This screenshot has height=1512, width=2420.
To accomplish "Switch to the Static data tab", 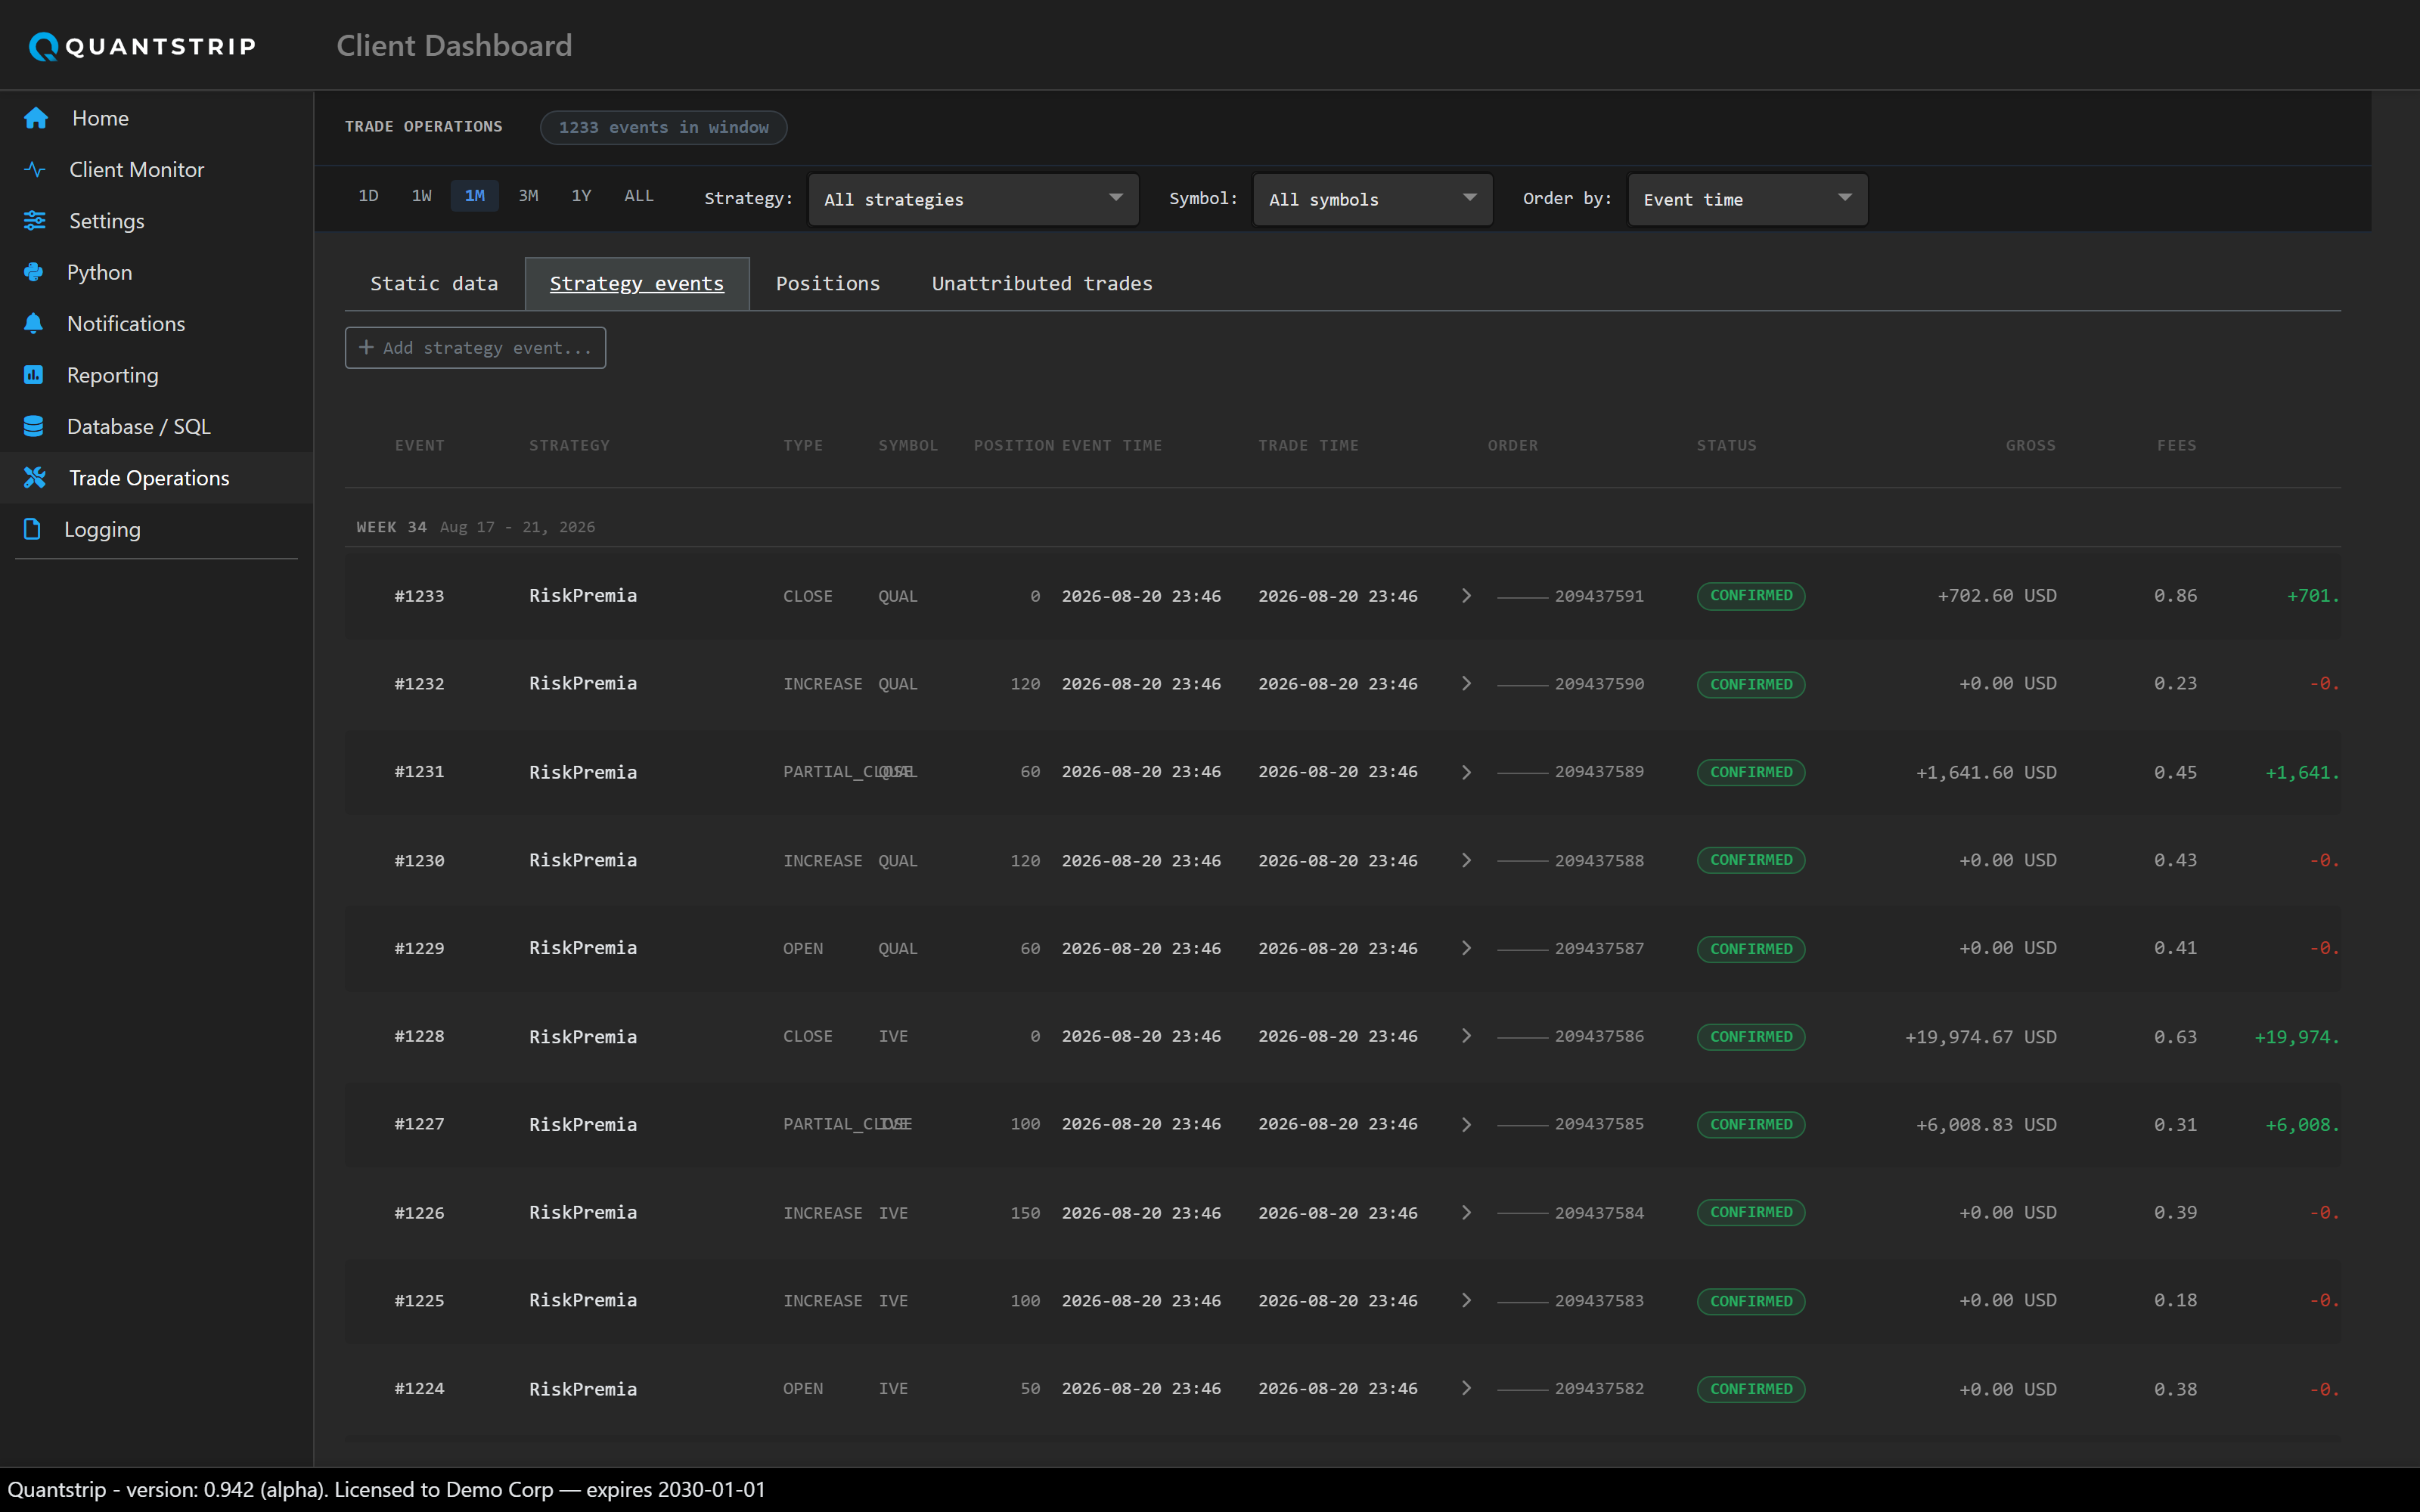I will [434, 284].
